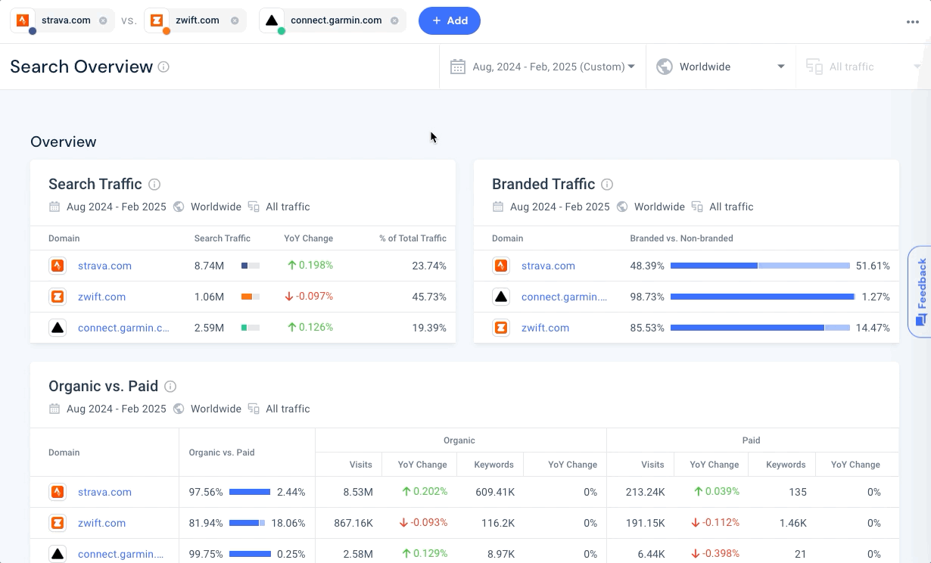
Task: Click the "% of Total Traffic" column header
Action: [x=413, y=238]
